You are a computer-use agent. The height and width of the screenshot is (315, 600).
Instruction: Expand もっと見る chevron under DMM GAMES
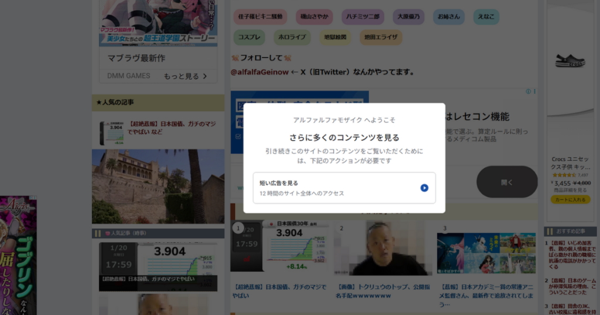click(x=204, y=76)
